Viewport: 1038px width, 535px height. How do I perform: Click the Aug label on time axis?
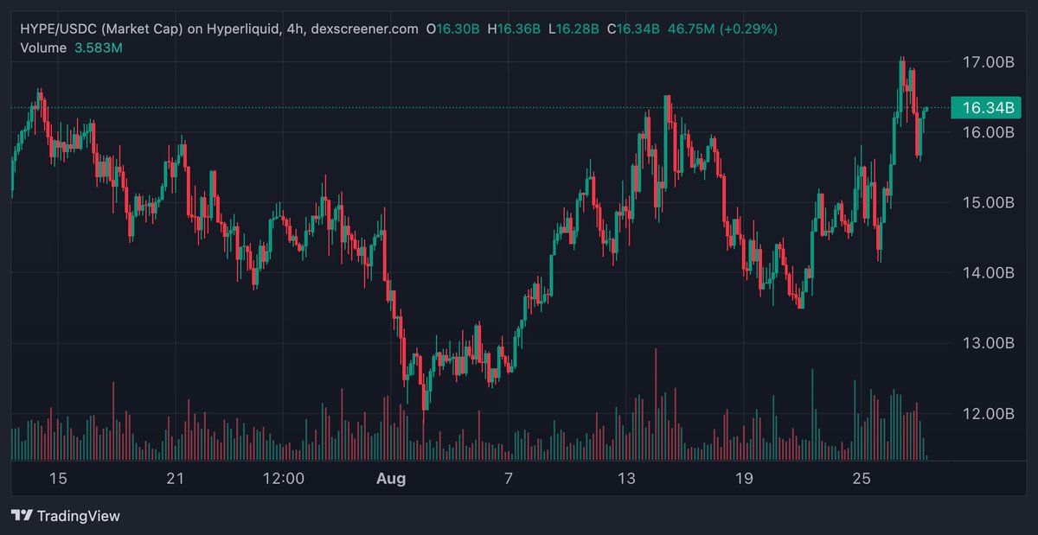(x=389, y=478)
